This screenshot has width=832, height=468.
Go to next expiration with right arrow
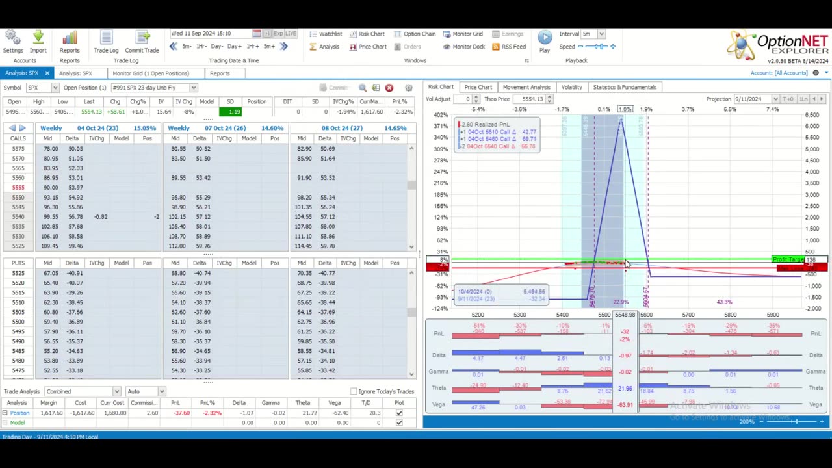tap(23, 128)
